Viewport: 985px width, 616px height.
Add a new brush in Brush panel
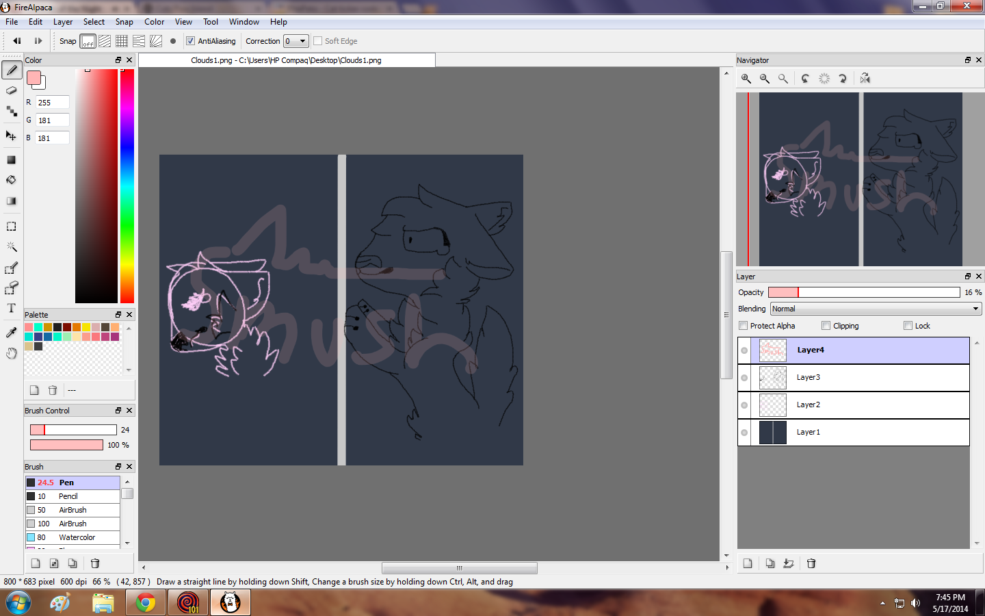(36, 563)
